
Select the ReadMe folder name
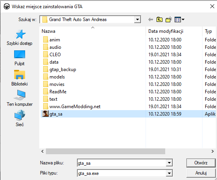tap(58, 92)
